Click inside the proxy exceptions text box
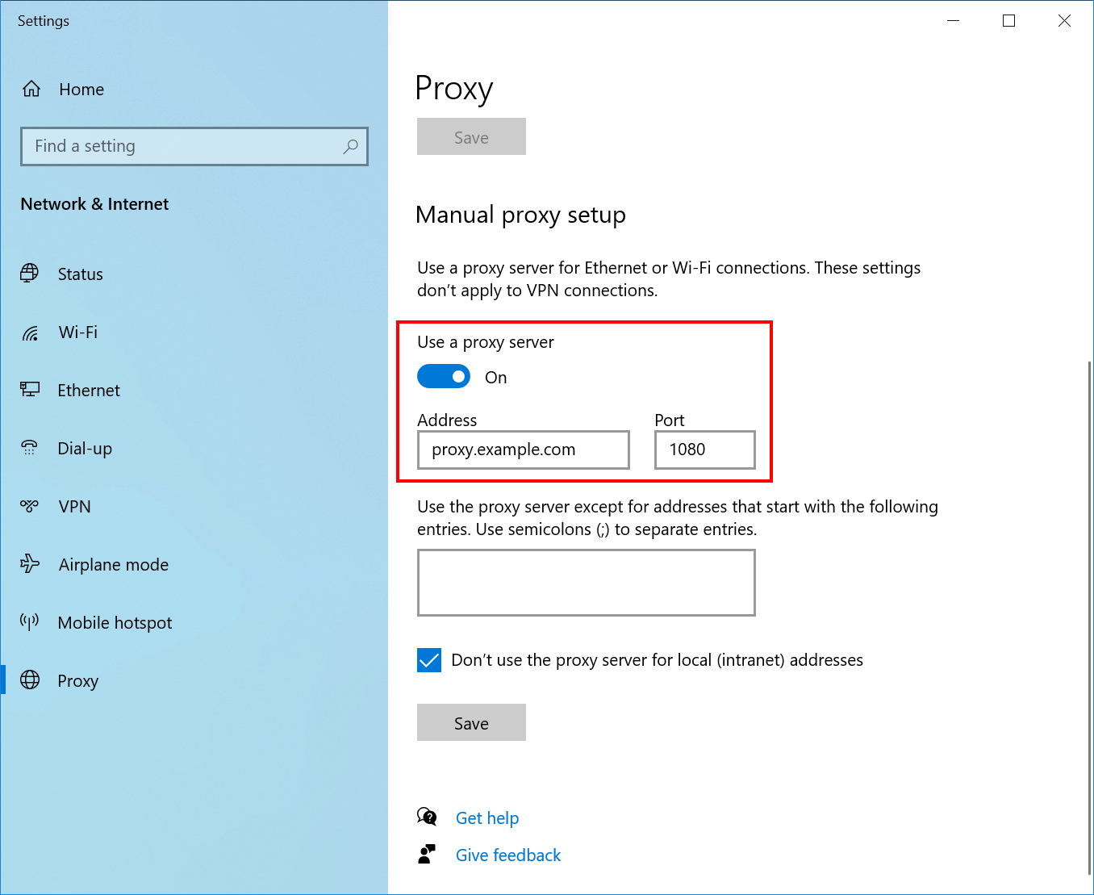1094x895 pixels. (x=586, y=583)
